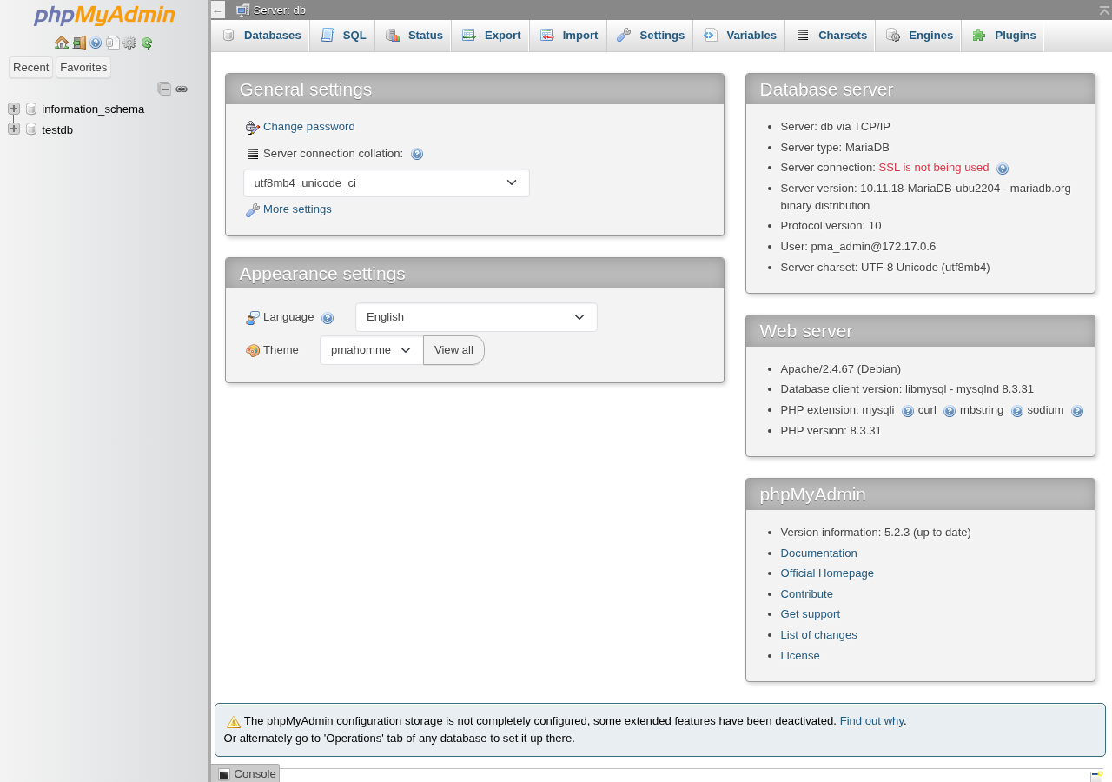Click the bottom-right yellow sticky window icon
This screenshot has height=782, width=1112.
pyautogui.click(x=1096, y=776)
